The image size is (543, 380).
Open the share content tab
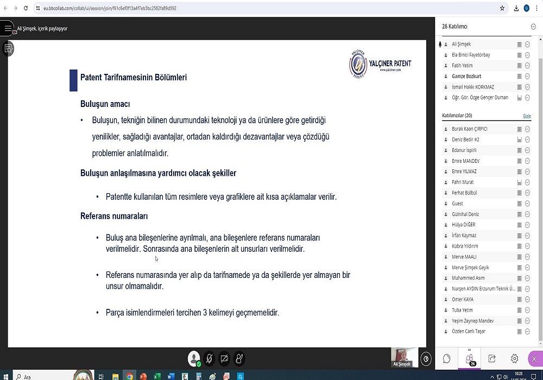tap(492, 359)
